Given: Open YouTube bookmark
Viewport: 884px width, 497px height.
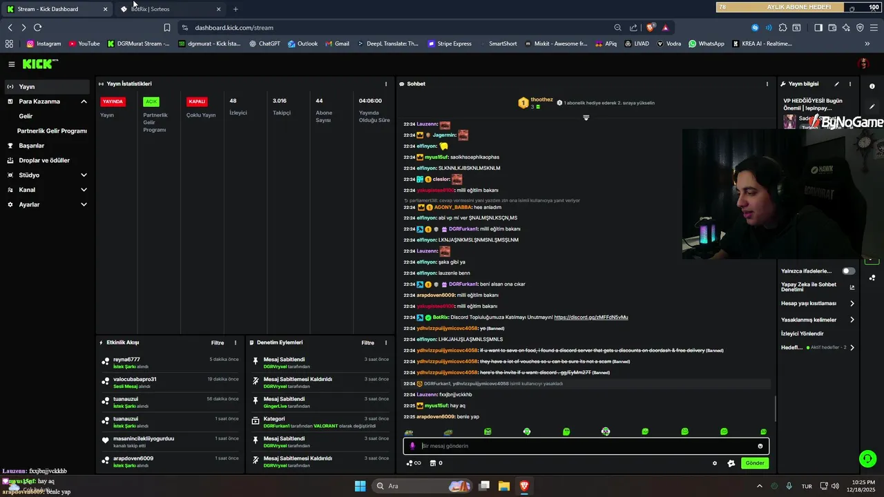Looking at the screenshot, I should 84,43.
